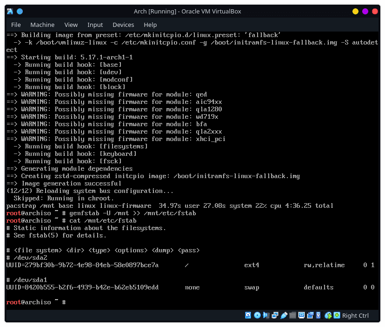The width and height of the screenshot is (385, 327).
Task: Click the keyboard capture green arrow icon
Action: (337, 315)
